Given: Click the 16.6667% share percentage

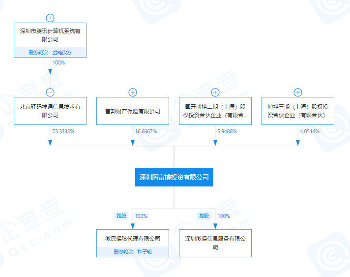Looking at the screenshot, I should [146, 131].
